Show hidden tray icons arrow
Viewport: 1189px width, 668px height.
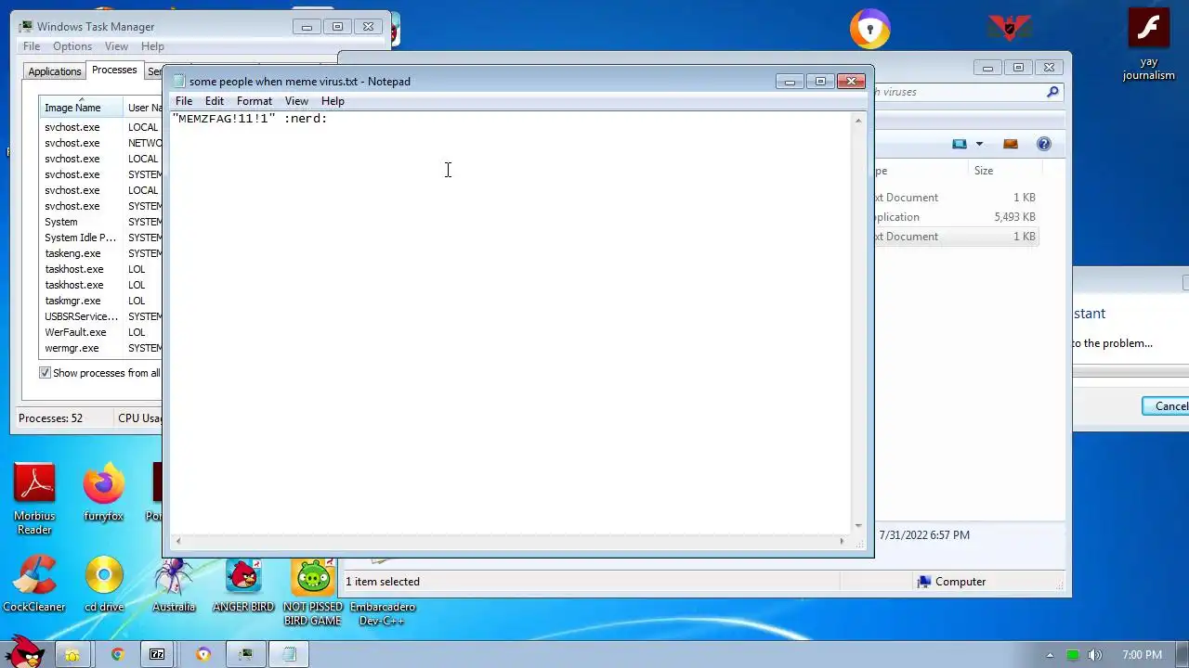(1050, 655)
